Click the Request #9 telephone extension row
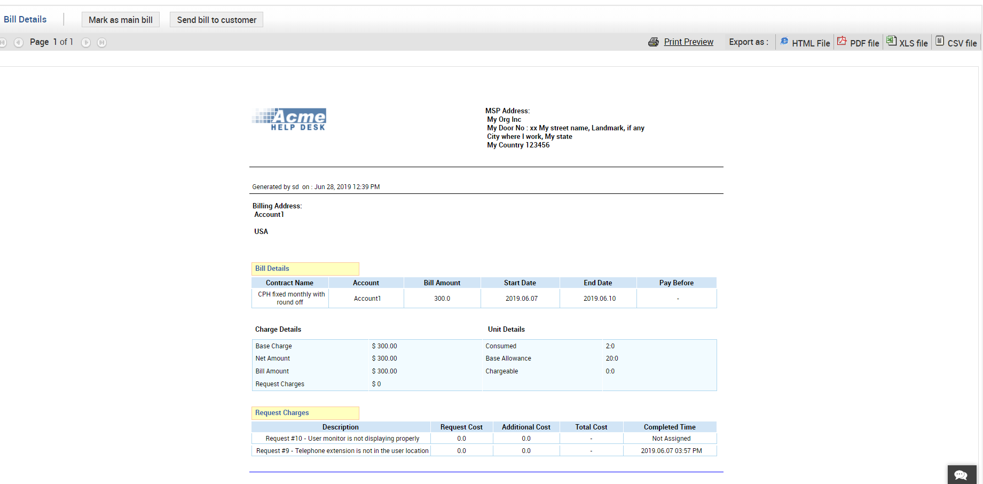The height and width of the screenshot is (484, 983). [484, 451]
